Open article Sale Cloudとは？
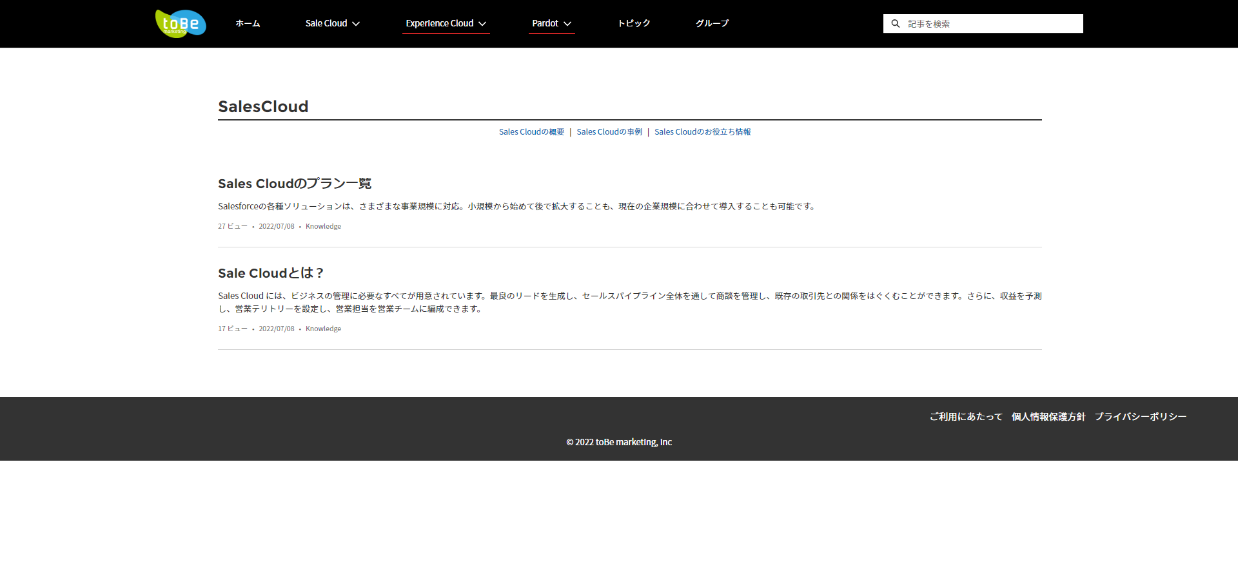 [271, 273]
